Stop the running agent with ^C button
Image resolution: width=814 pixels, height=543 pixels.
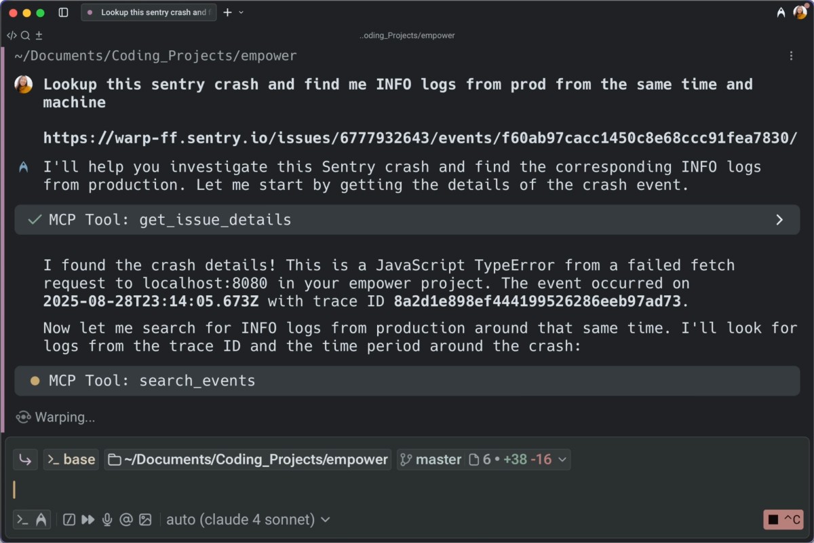coord(783,520)
